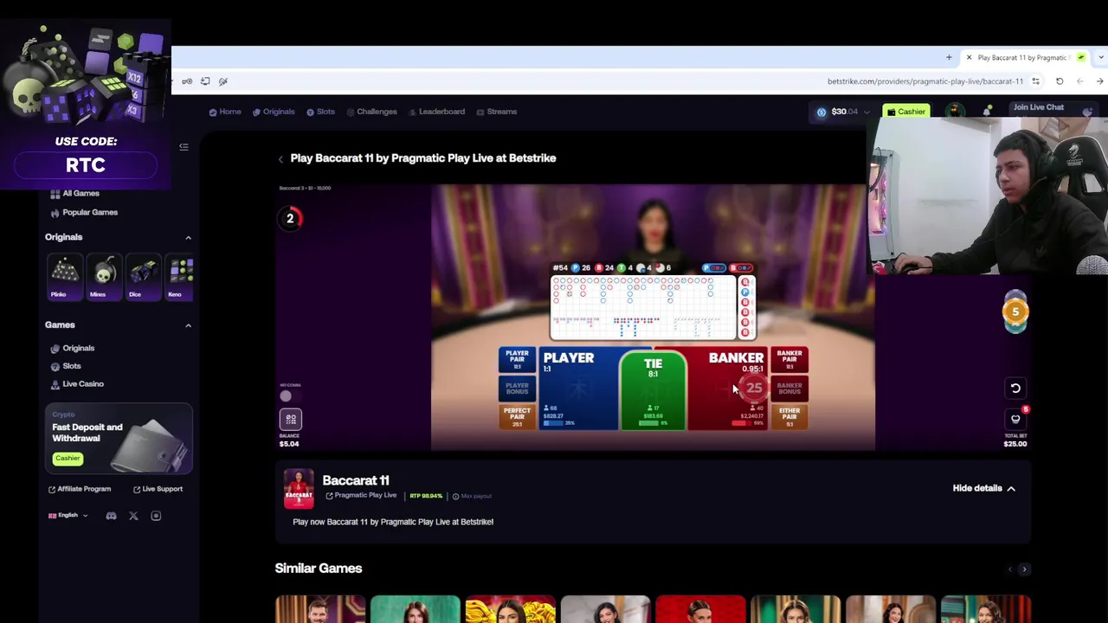Collapse the Games sidebar section
The image size is (1108, 623).
click(x=188, y=325)
